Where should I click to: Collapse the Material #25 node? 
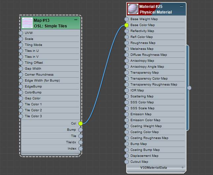pos(182,6)
